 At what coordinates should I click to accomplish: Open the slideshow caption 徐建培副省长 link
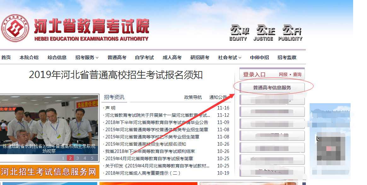(49, 149)
